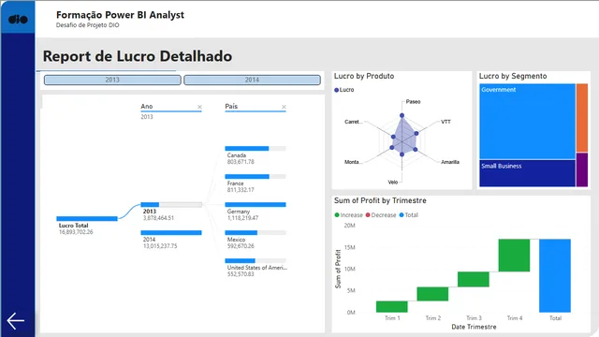Click the Paseo point on radar chart
Image resolution: width=599 pixels, height=337 pixels.
[402, 115]
